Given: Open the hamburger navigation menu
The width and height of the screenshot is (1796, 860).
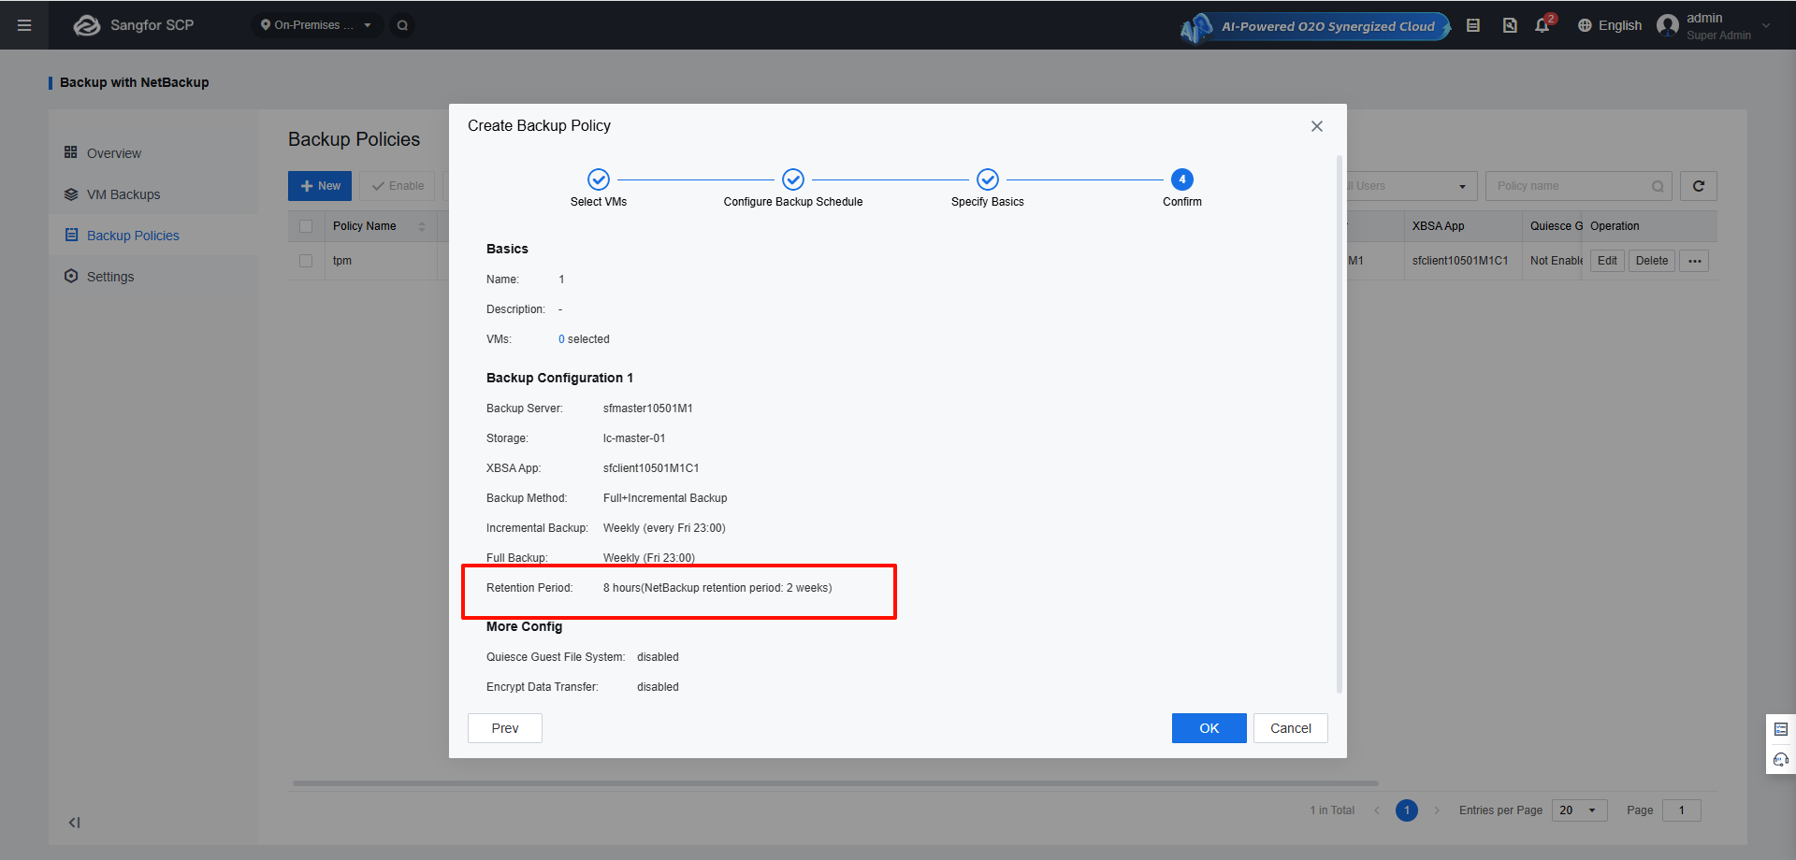Looking at the screenshot, I should (24, 25).
